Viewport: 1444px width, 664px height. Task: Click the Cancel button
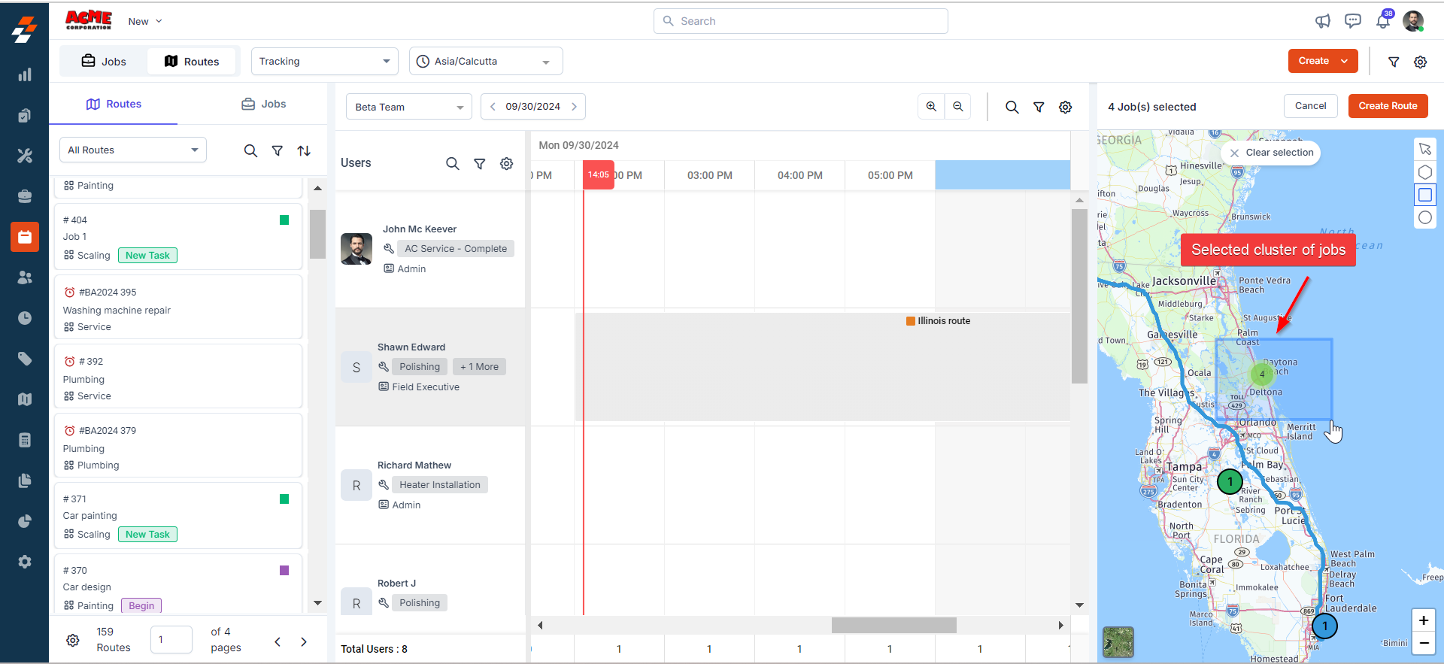pyautogui.click(x=1311, y=106)
